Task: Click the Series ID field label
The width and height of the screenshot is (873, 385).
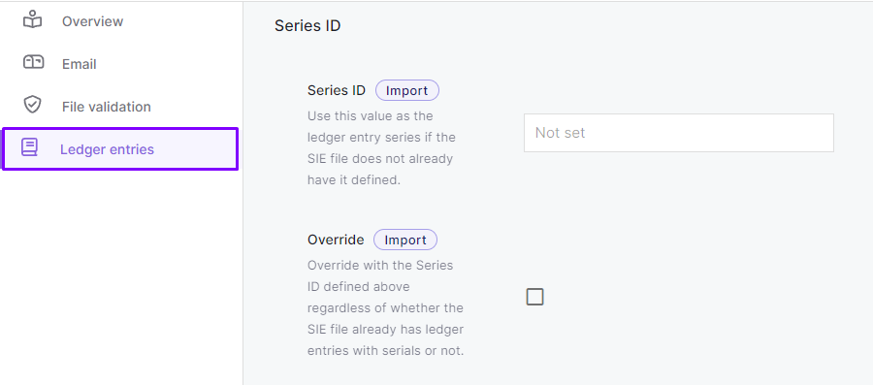Action: (337, 90)
